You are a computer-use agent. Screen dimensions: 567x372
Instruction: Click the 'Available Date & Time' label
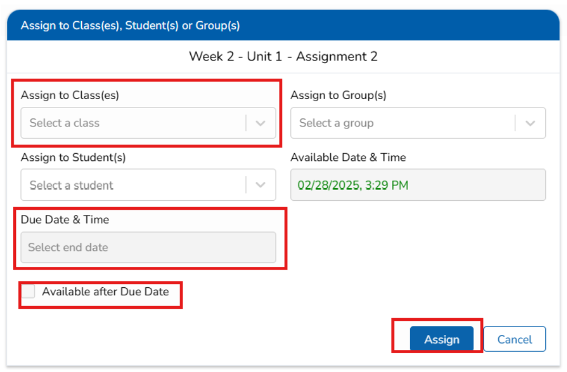348,158
